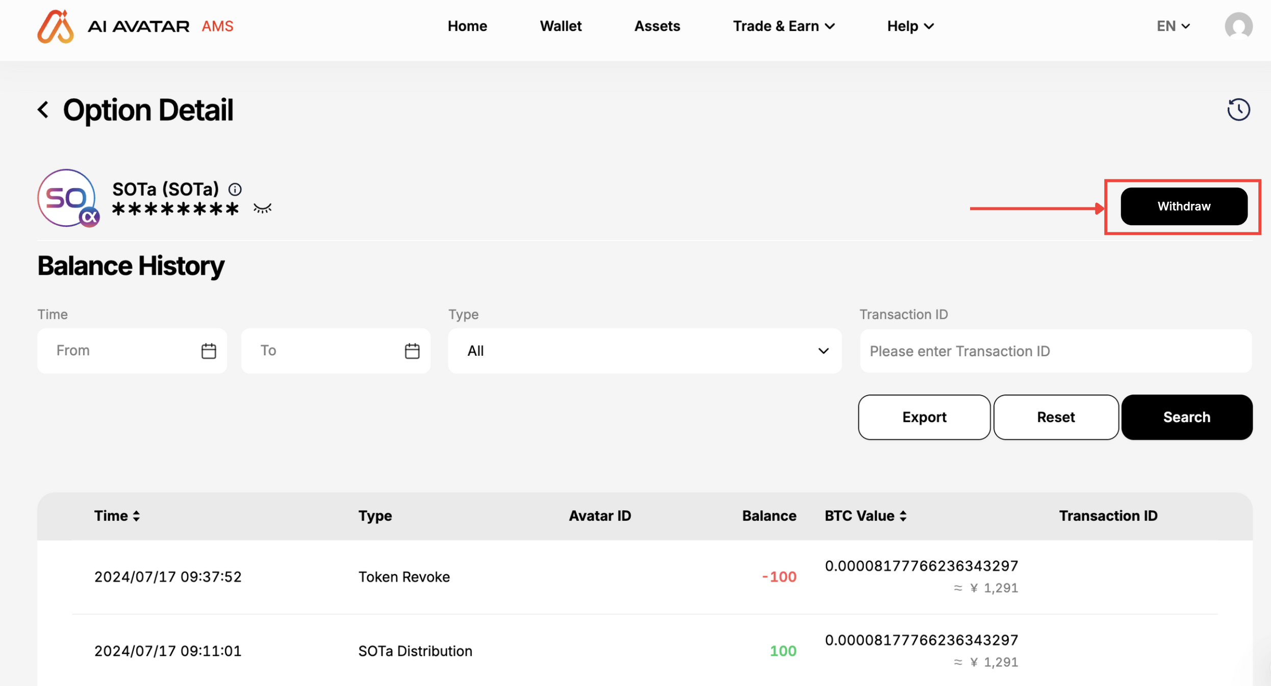Click the Balance column header
1271x686 pixels.
pyautogui.click(x=769, y=516)
